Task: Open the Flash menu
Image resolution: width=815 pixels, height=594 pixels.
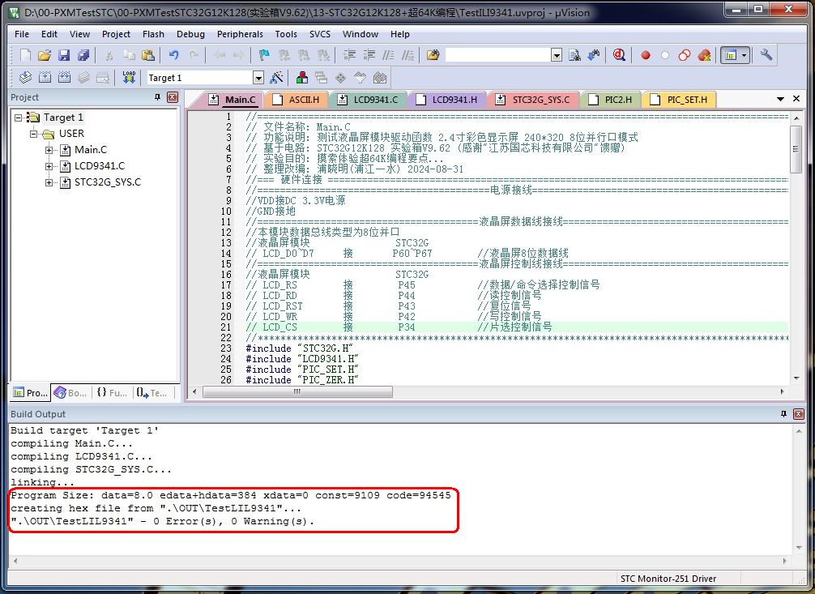Action: click(153, 34)
